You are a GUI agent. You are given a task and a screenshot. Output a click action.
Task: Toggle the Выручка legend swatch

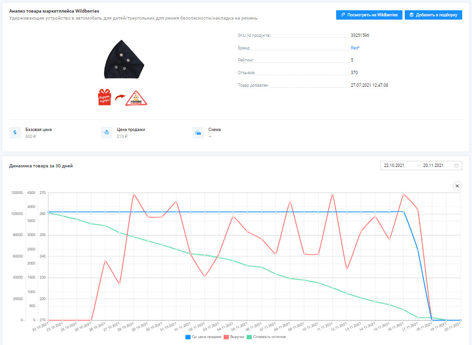(x=226, y=337)
